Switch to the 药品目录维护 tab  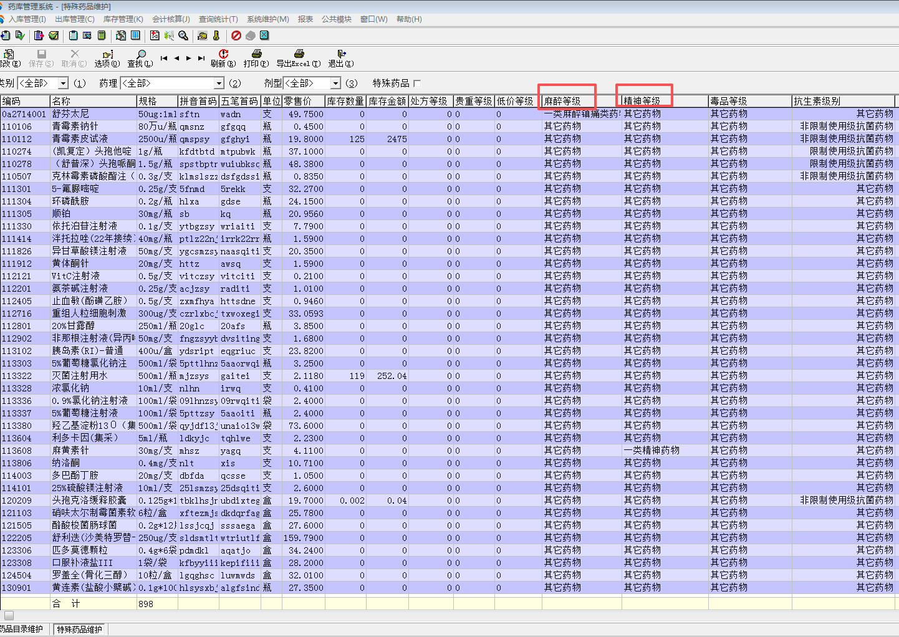(22, 629)
